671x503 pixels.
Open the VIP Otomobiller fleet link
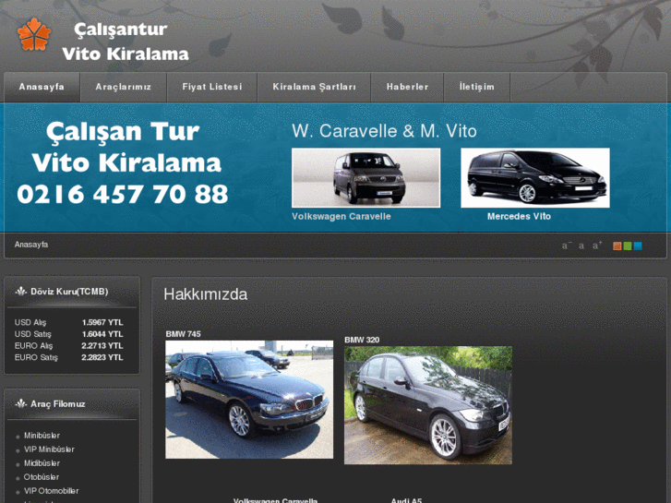(52, 491)
